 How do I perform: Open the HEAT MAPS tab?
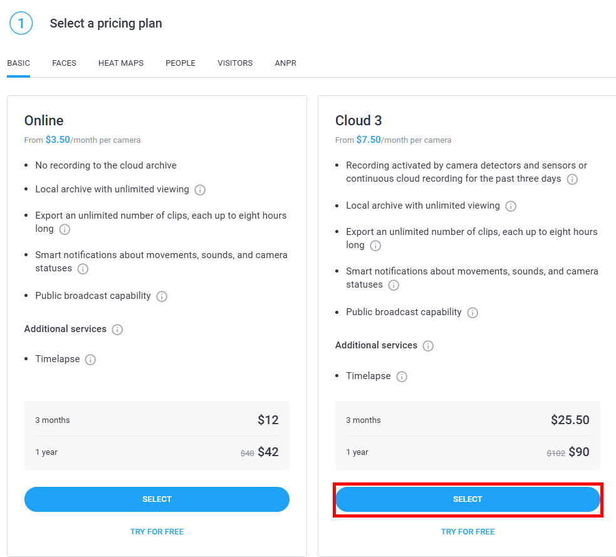point(121,63)
